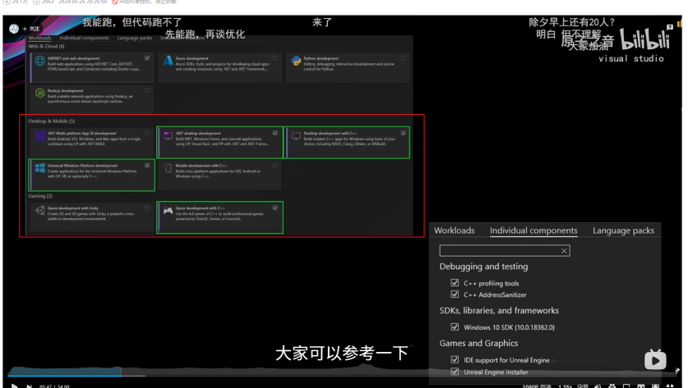Uncheck Desktop development with C++ checkbox
This screenshot has height=388, width=688.
(x=404, y=133)
